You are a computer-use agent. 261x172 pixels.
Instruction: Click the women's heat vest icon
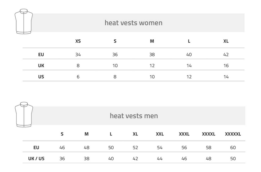point(24,21)
